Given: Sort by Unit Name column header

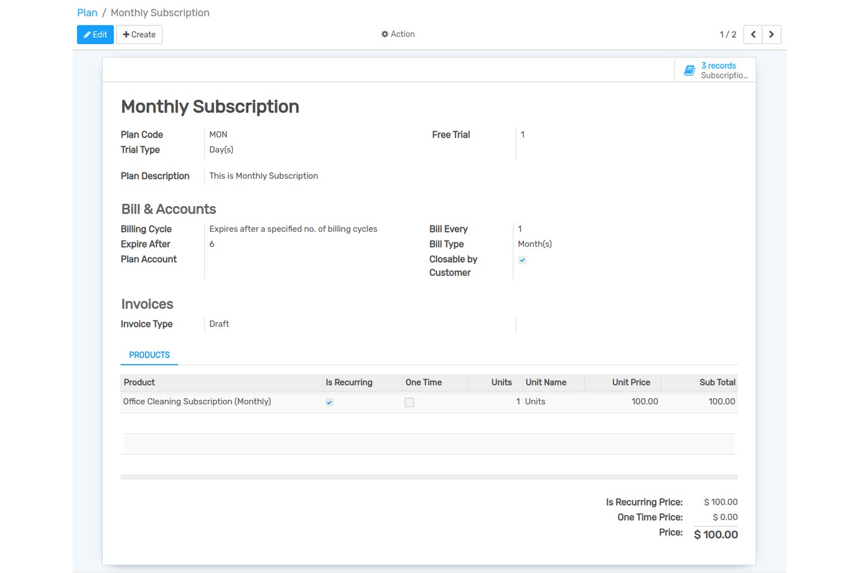Looking at the screenshot, I should (554, 382).
